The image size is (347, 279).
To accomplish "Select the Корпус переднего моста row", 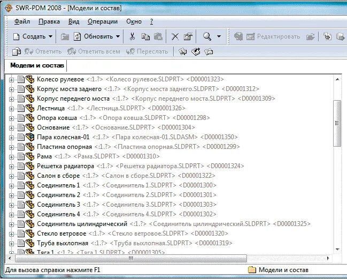I will point(156,99).
